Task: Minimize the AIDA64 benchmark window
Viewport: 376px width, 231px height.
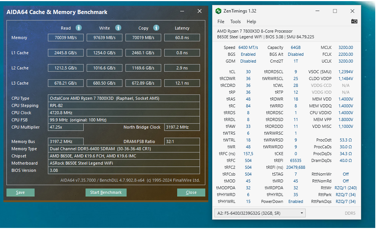Action: coord(182,11)
